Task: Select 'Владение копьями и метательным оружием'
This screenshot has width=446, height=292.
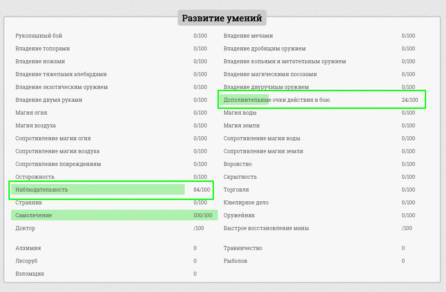Action: click(285, 61)
